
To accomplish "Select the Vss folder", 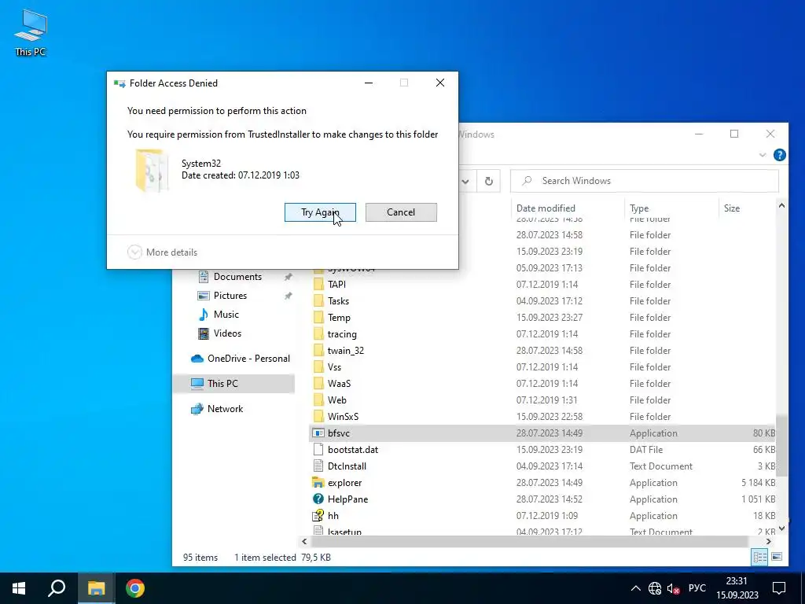I will tap(334, 366).
